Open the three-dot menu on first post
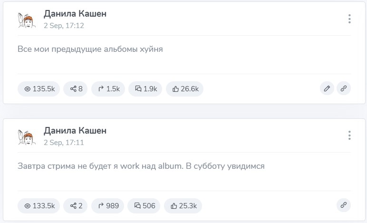Screen dimensions: 367x223 pos(349,19)
